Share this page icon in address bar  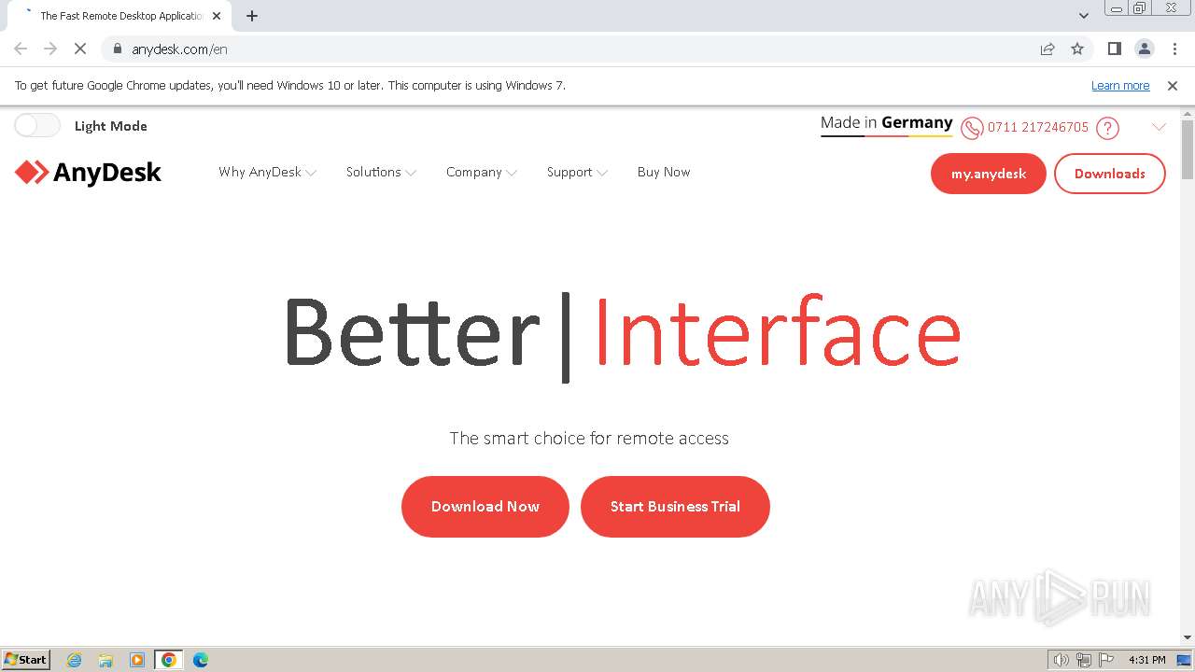coord(1047,49)
